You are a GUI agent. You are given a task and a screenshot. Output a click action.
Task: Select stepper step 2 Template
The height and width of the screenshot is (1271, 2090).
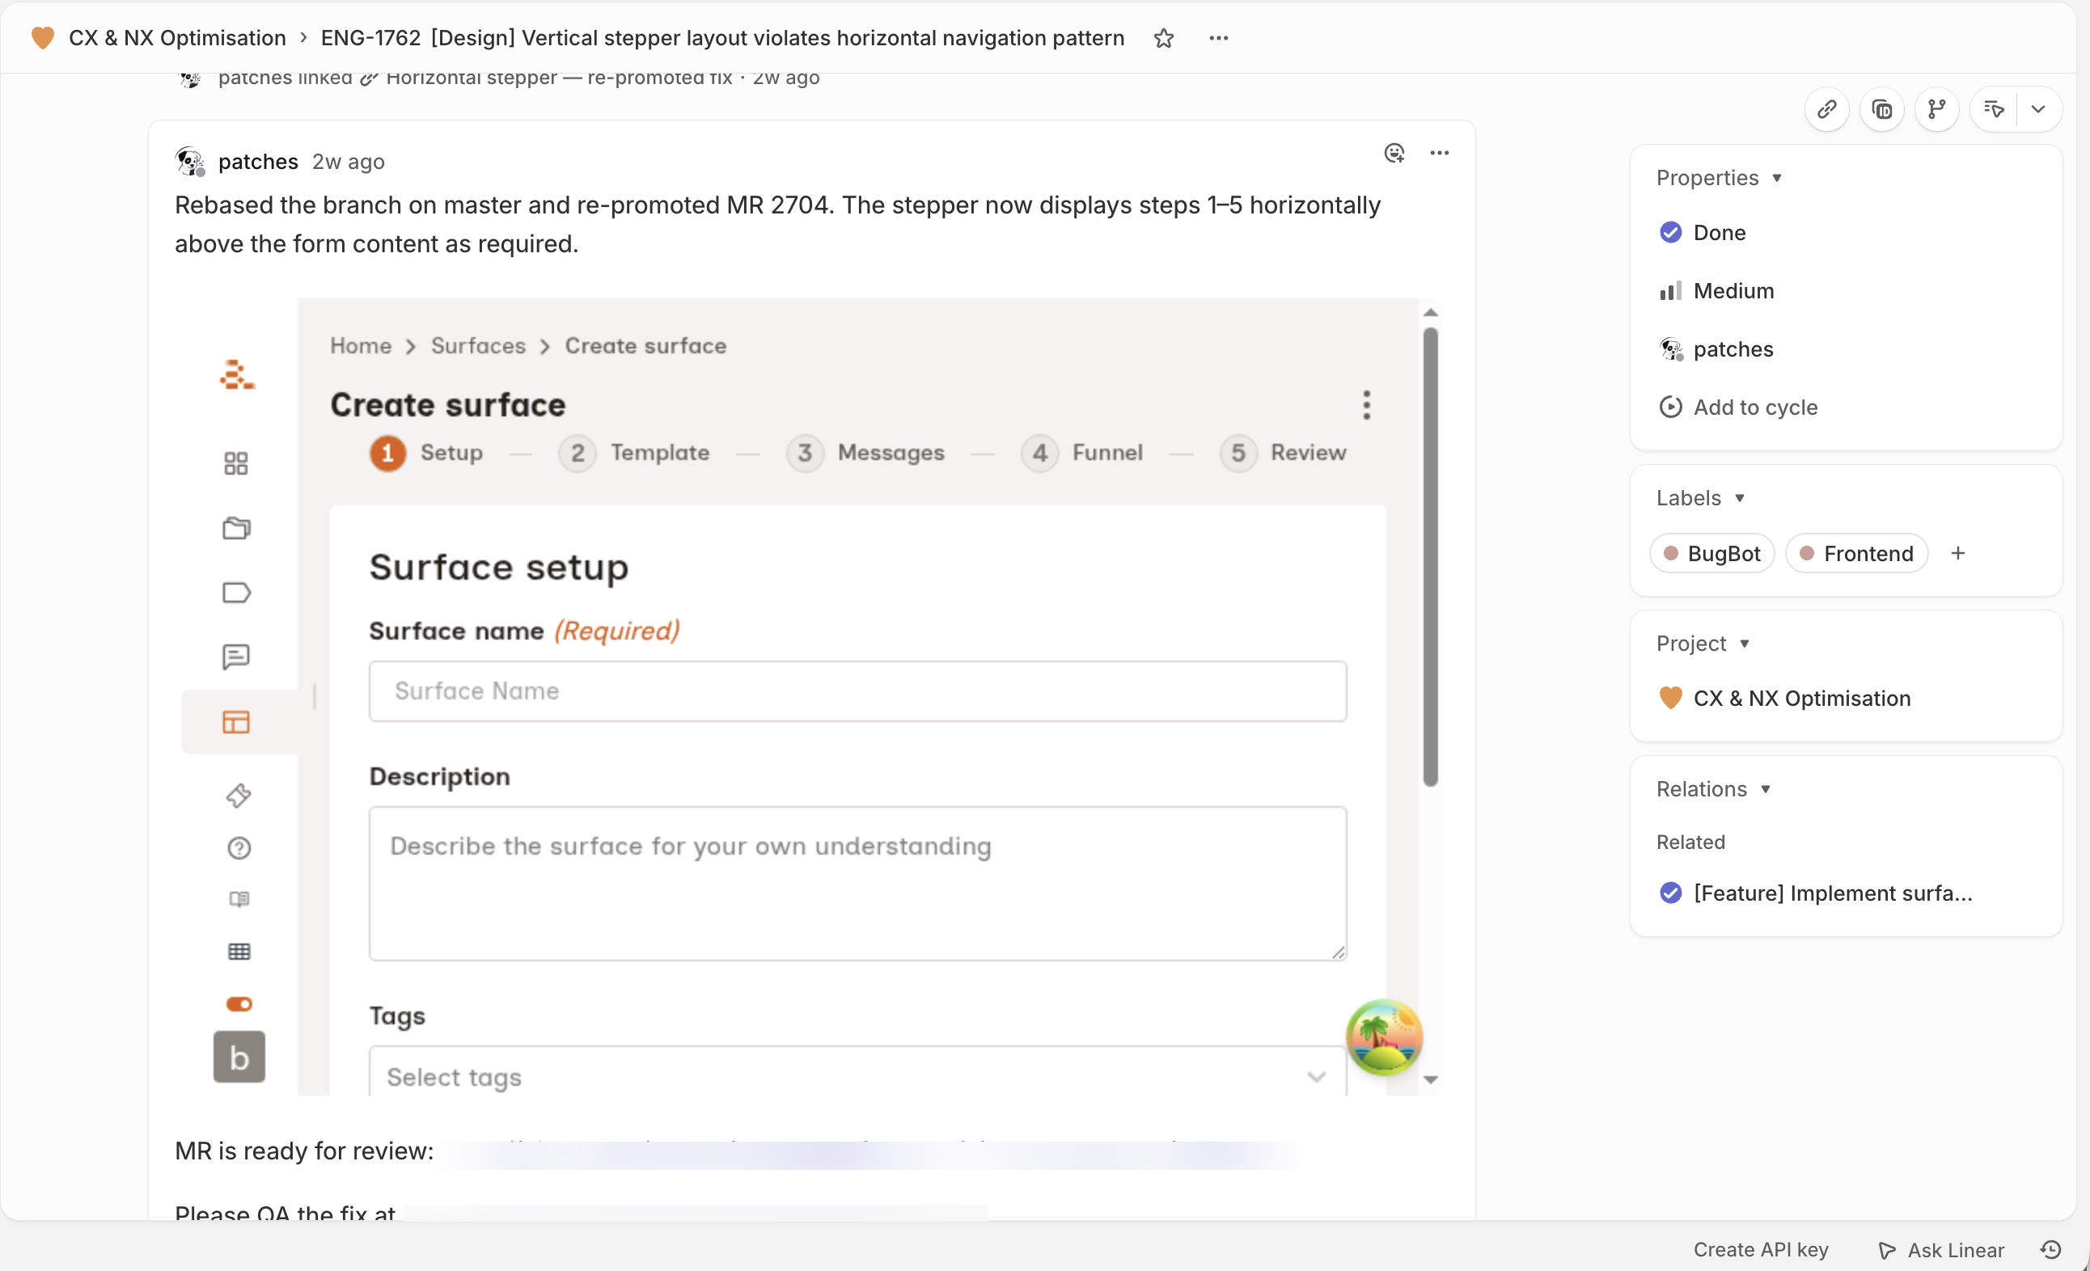(x=633, y=453)
